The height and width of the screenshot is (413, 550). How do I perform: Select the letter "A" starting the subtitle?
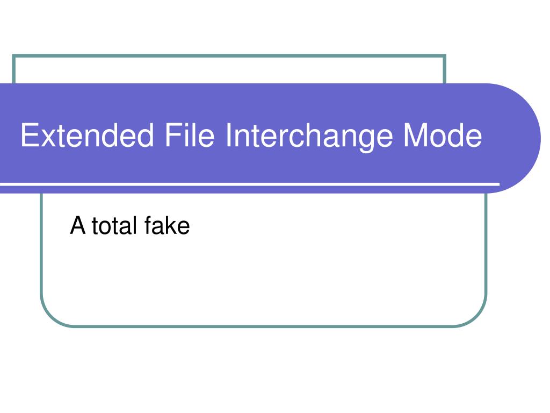(x=78, y=225)
